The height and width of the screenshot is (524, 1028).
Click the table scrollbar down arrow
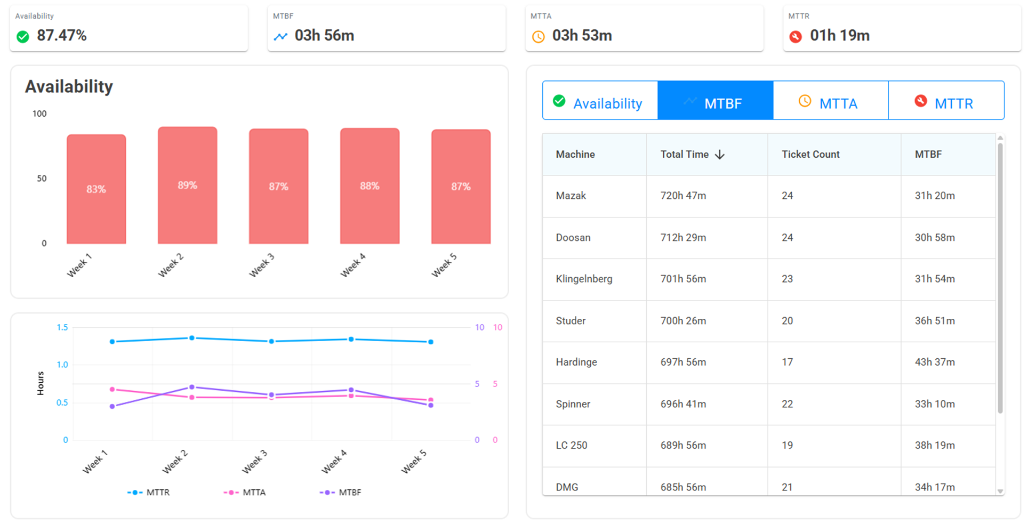(x=1000, y=491)
